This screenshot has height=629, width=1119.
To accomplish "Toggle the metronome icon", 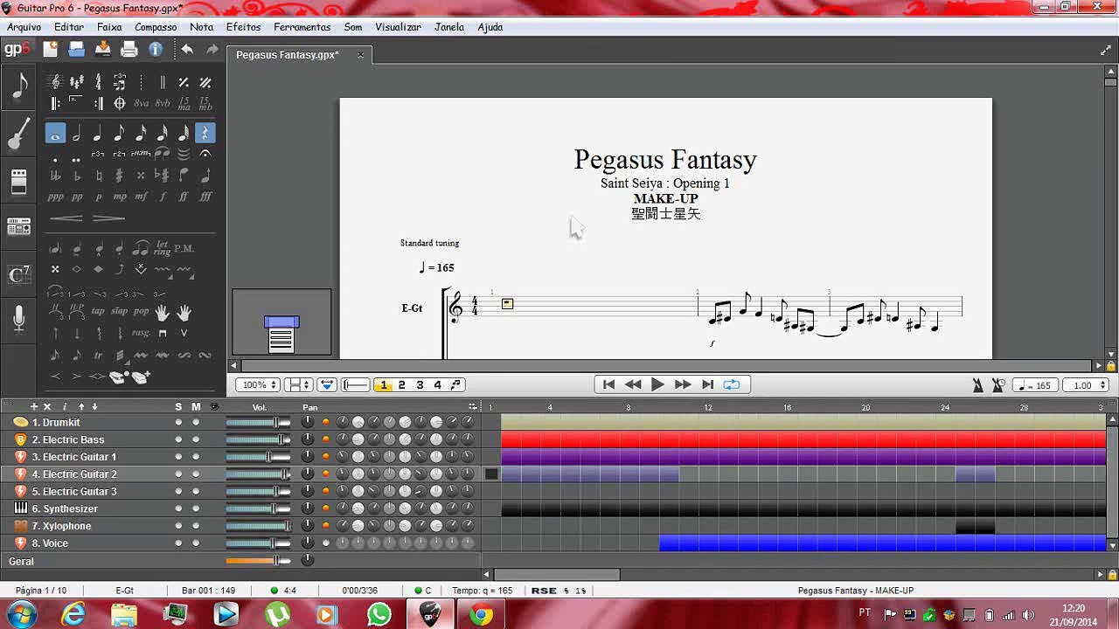I will (978, 385).
